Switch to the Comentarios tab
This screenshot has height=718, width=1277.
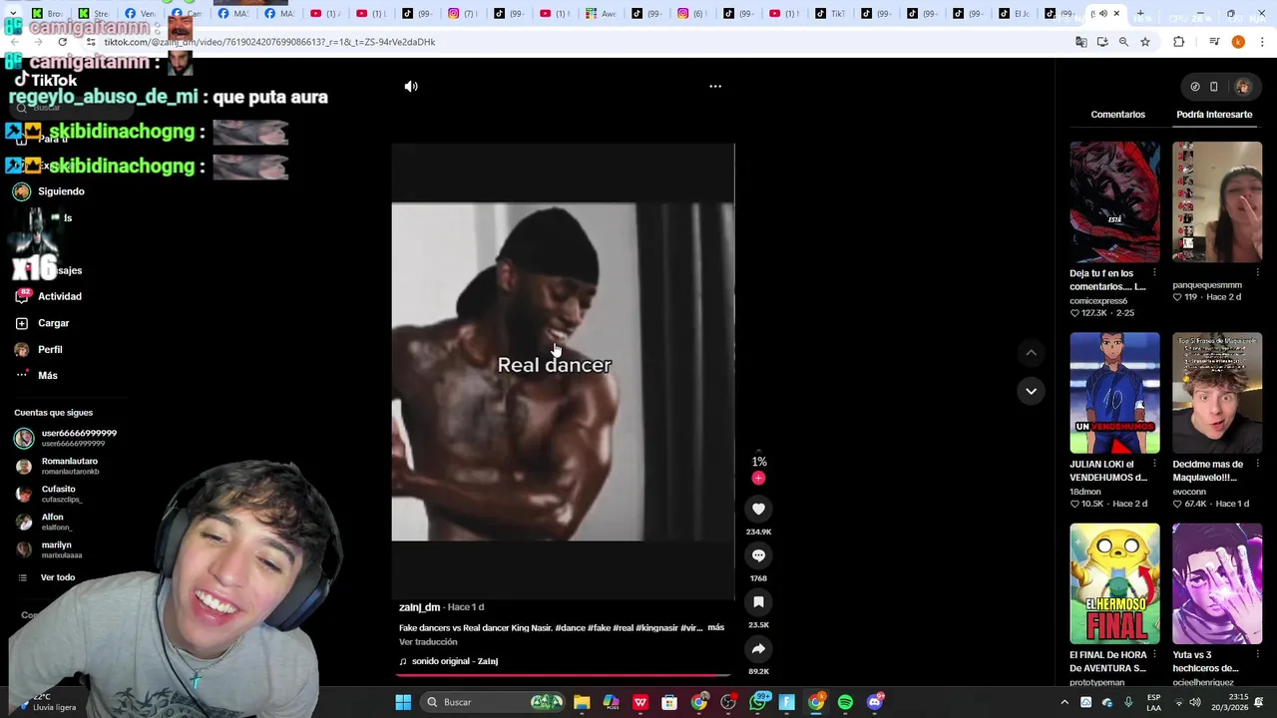[1117, 115]
